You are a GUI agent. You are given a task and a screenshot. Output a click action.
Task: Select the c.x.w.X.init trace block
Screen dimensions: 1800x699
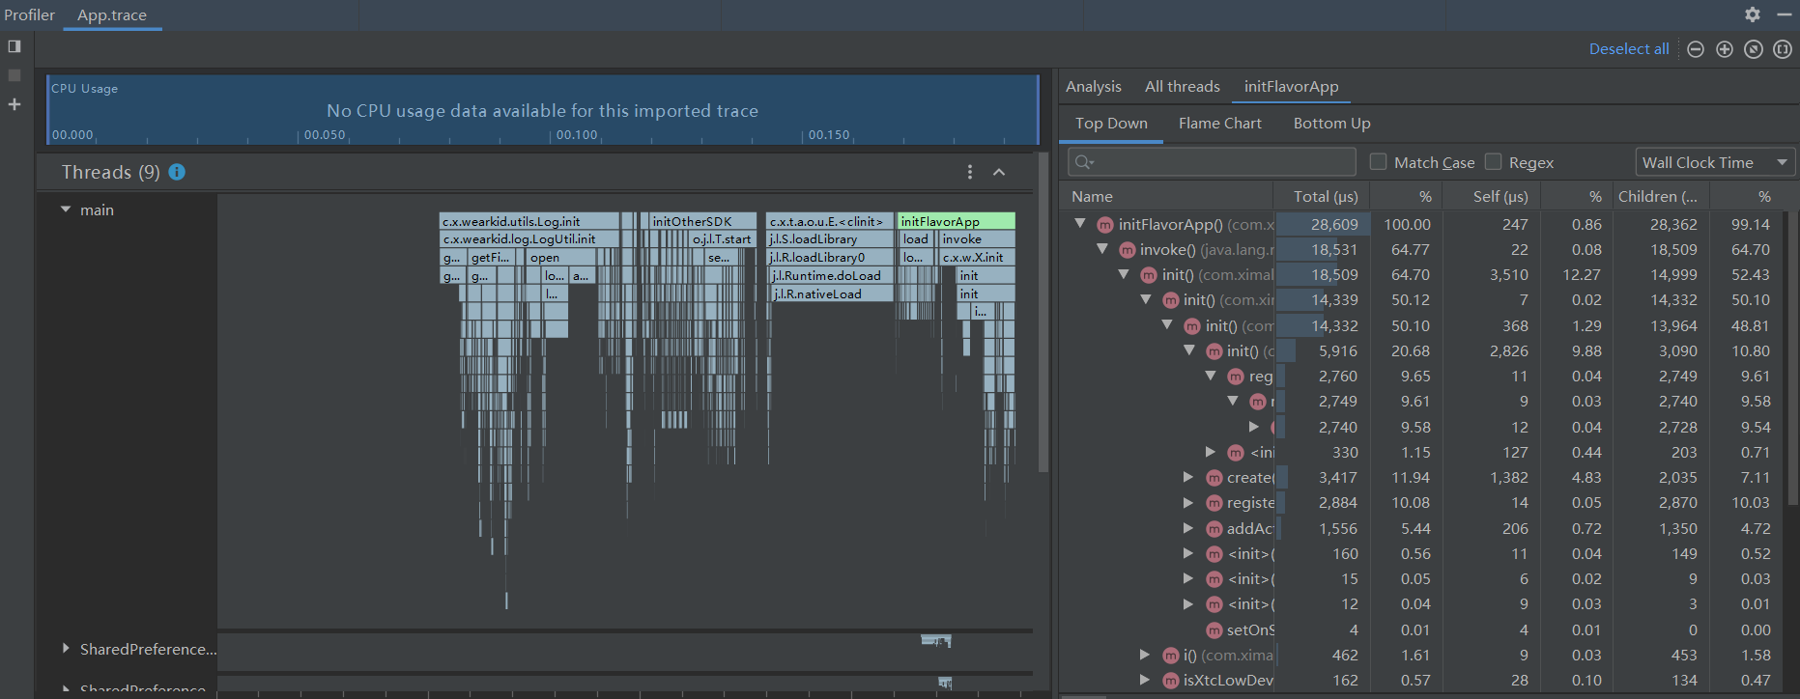[977, 258]
